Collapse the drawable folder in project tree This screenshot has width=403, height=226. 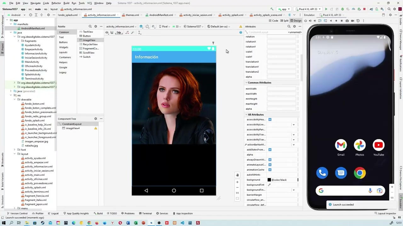point(14,100)
